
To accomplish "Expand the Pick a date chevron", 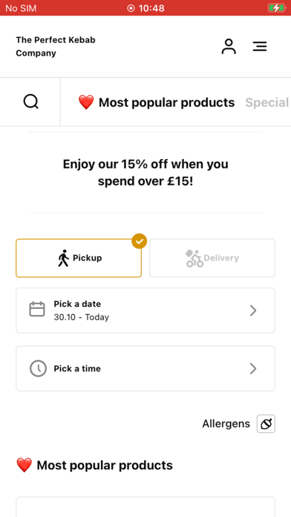I will click(253, 310).
